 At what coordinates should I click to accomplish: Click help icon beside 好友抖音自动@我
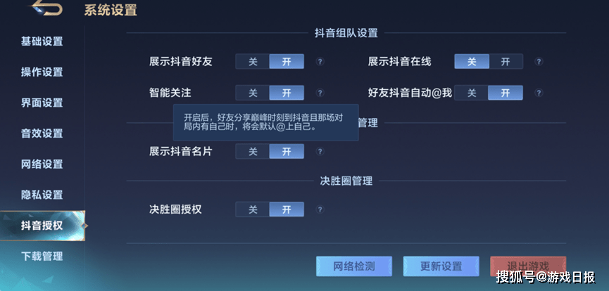tap(539, 93)
